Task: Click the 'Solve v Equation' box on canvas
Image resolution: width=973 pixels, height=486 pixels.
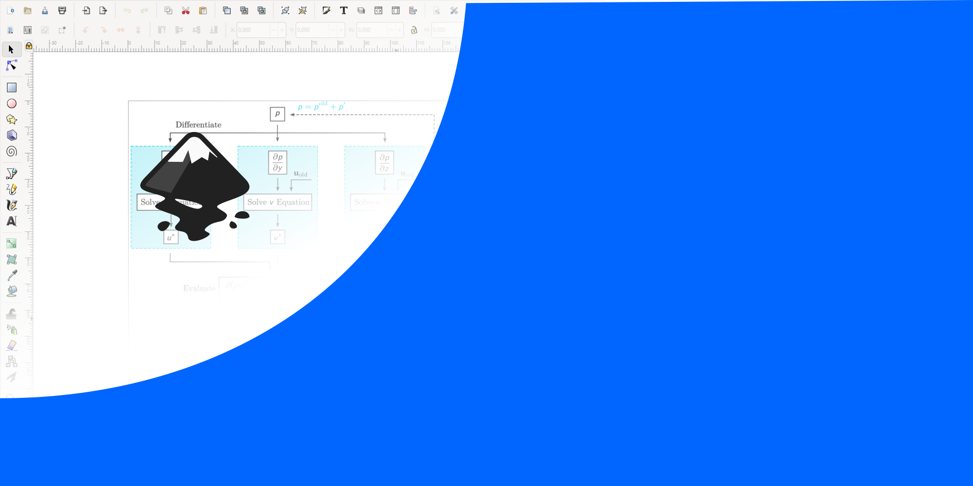Action: click(277, 202)
